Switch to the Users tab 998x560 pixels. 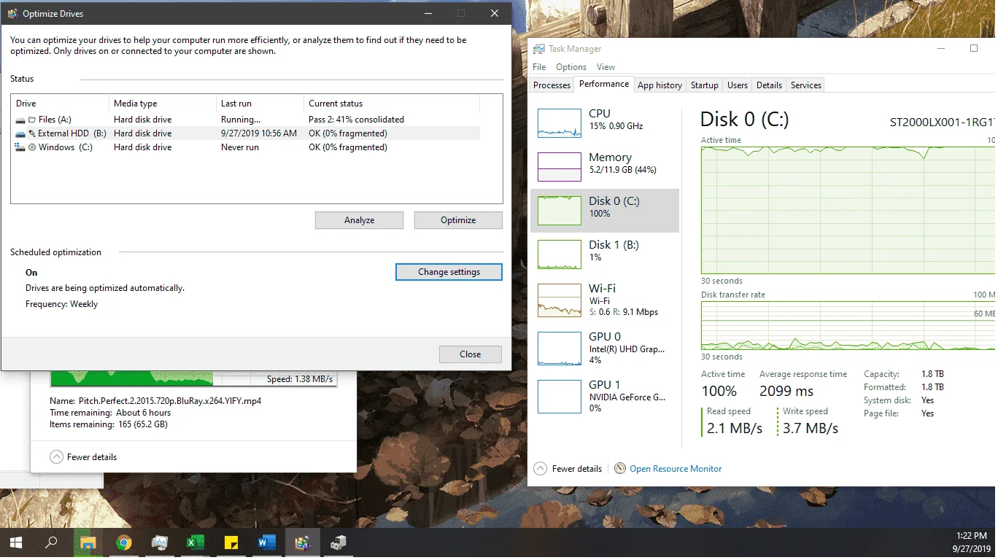coord(738,85)
